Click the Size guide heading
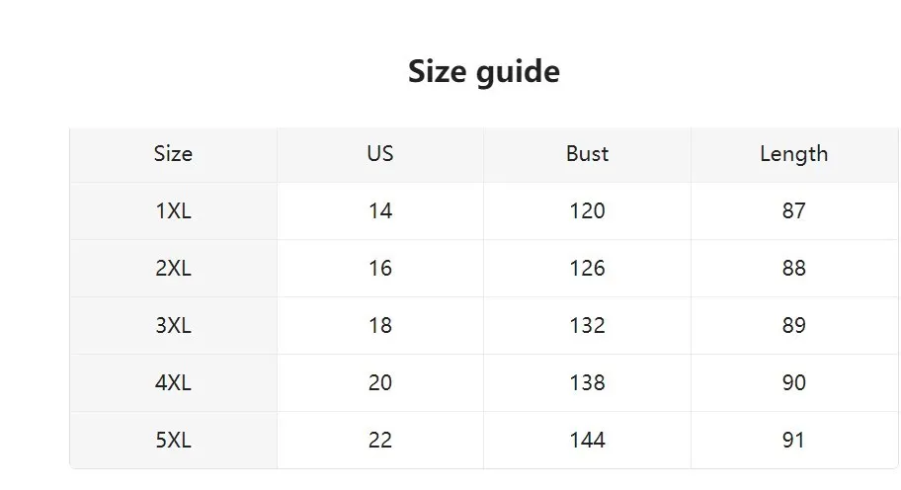 [484, 71]
